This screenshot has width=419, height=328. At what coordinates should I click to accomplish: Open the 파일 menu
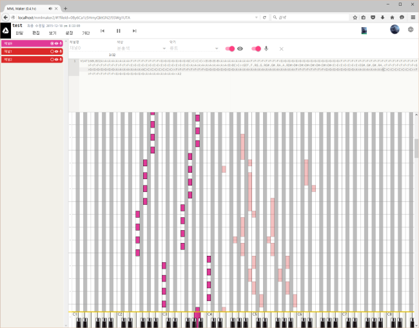click(19, 32)
